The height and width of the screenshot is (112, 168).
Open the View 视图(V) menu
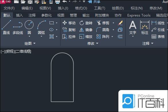45,8
